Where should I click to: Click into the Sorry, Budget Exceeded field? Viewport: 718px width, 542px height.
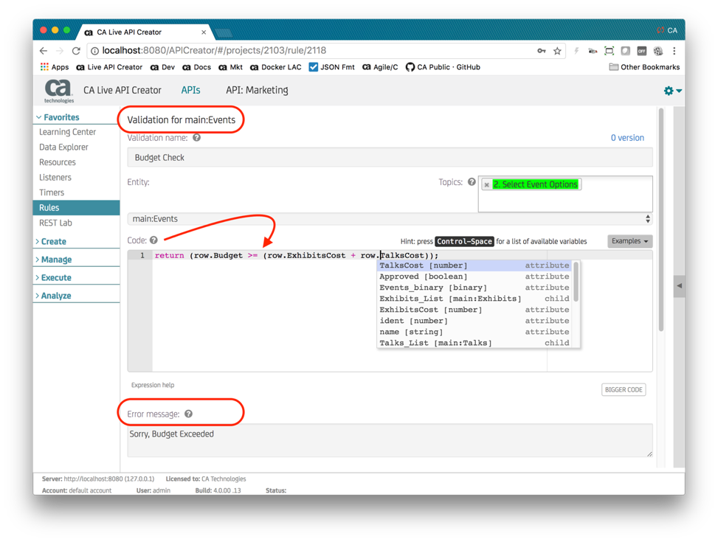390,440
